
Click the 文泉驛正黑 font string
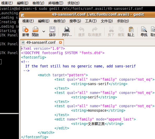96,124
